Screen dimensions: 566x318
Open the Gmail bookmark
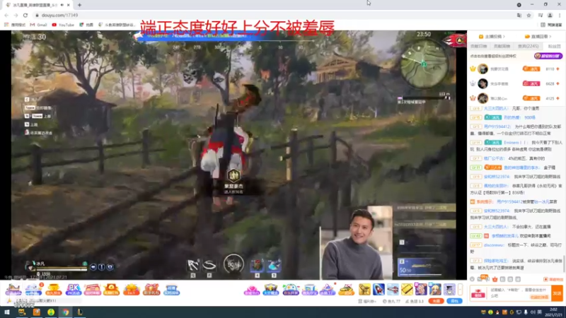pos(39,25)
